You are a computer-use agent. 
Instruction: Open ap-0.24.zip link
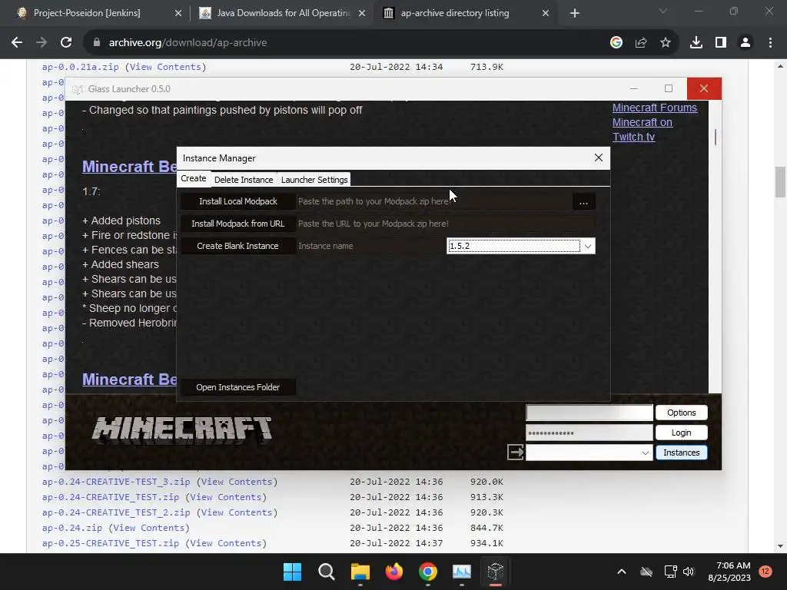(71, 528)
